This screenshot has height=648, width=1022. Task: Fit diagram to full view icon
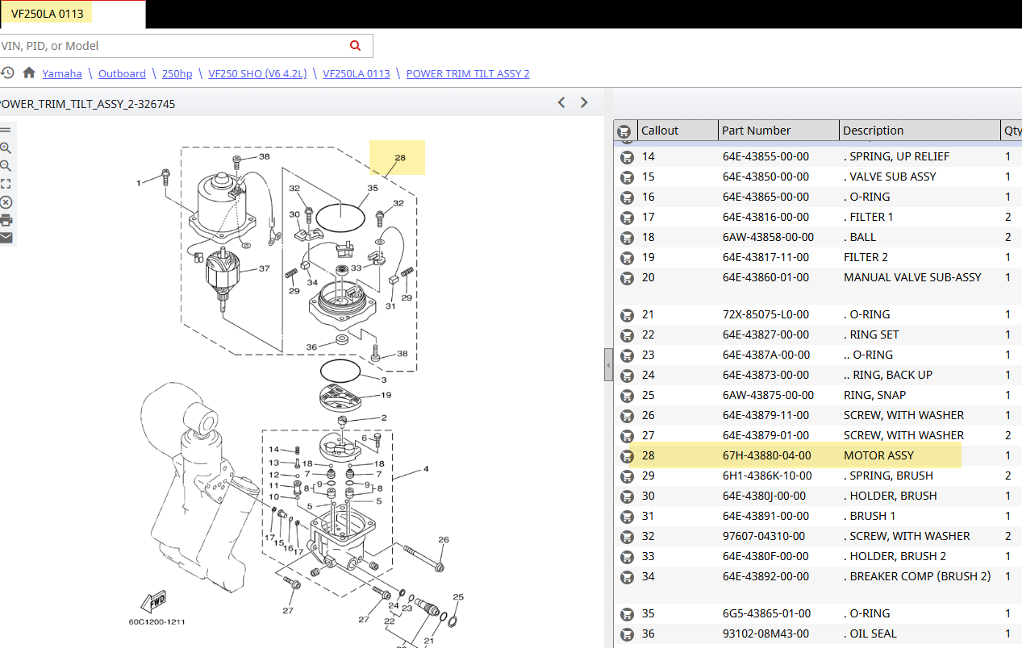pyautogui.click(x=6, y=184)
